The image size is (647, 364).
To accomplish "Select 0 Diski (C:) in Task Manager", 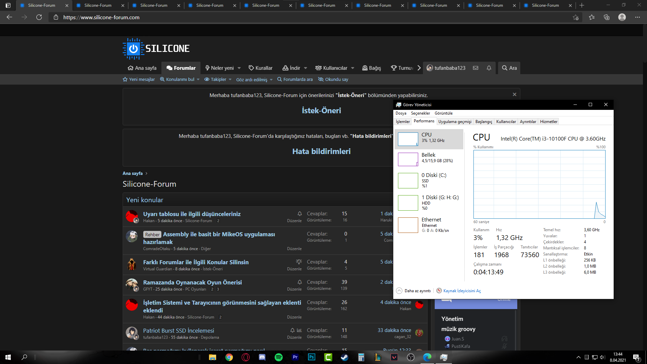I will tap(429, 180).
